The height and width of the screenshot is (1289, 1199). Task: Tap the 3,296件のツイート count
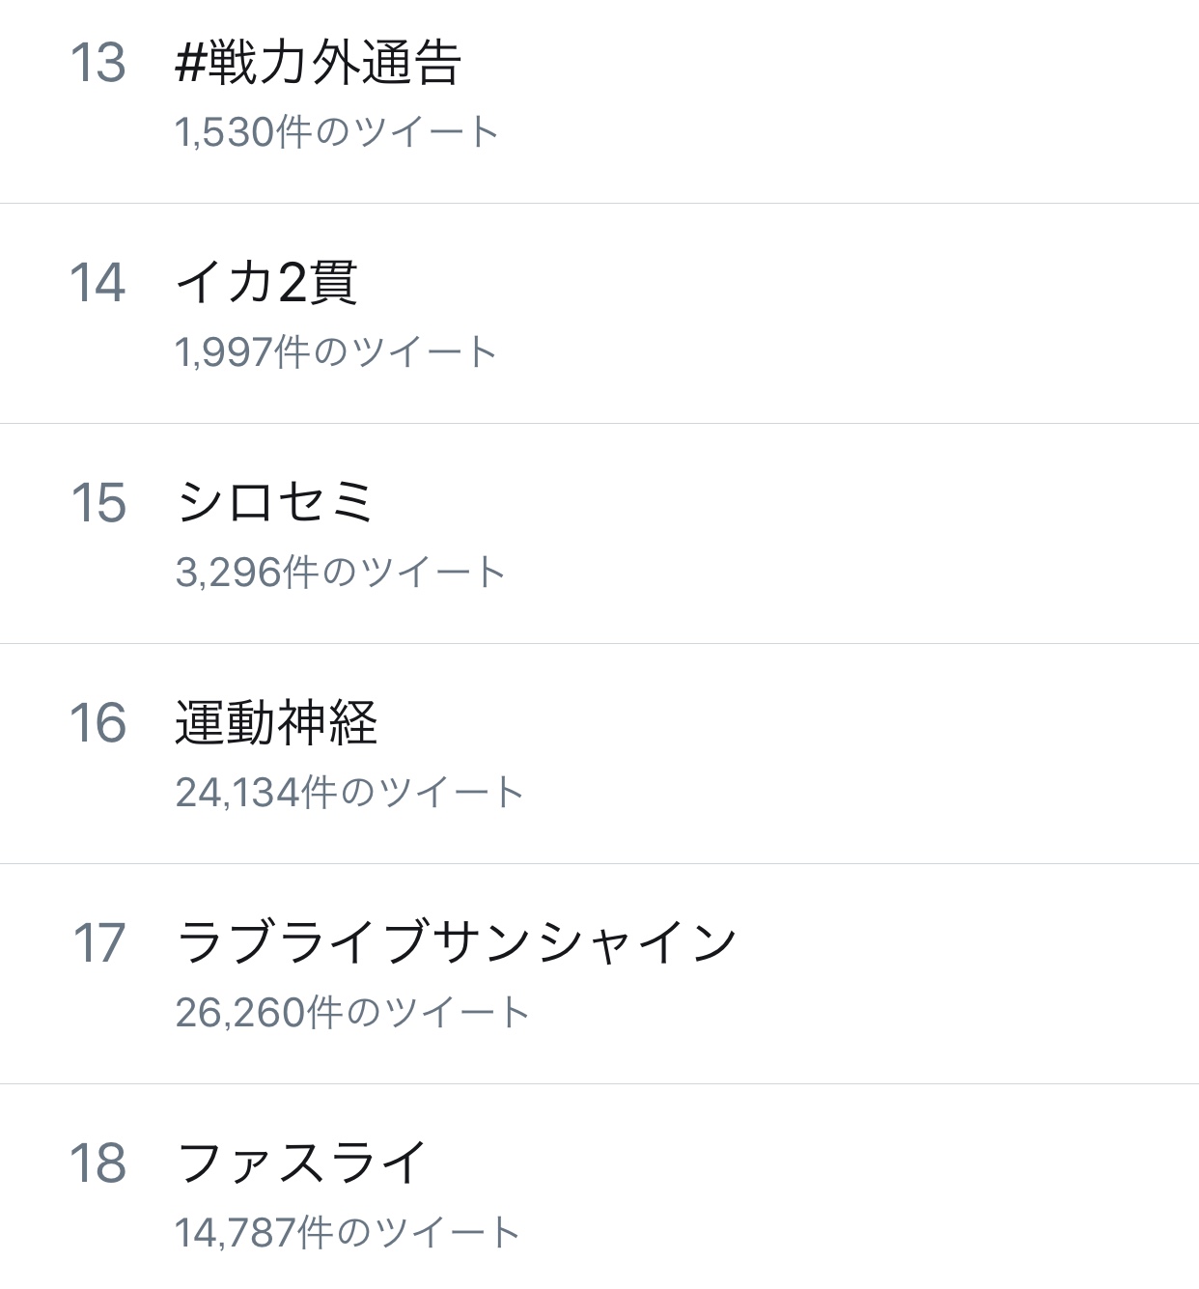(x=340, y=573)
